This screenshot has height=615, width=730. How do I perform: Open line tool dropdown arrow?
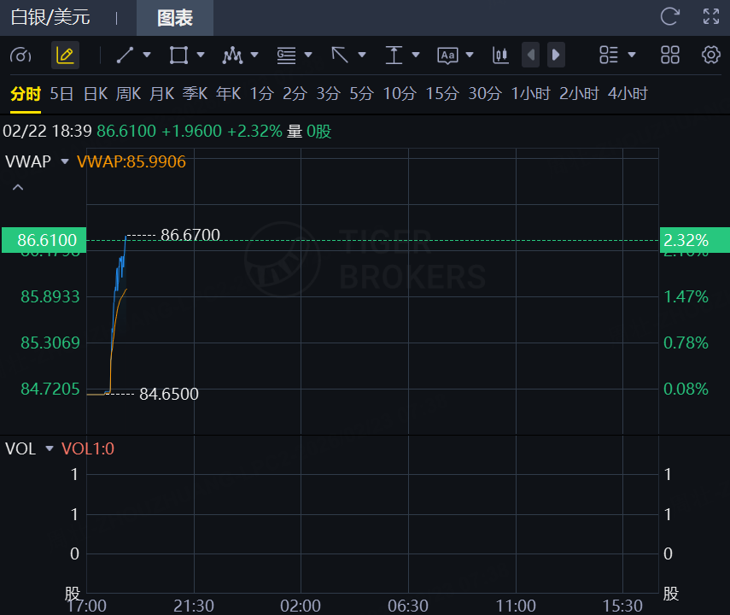(147, 55)
